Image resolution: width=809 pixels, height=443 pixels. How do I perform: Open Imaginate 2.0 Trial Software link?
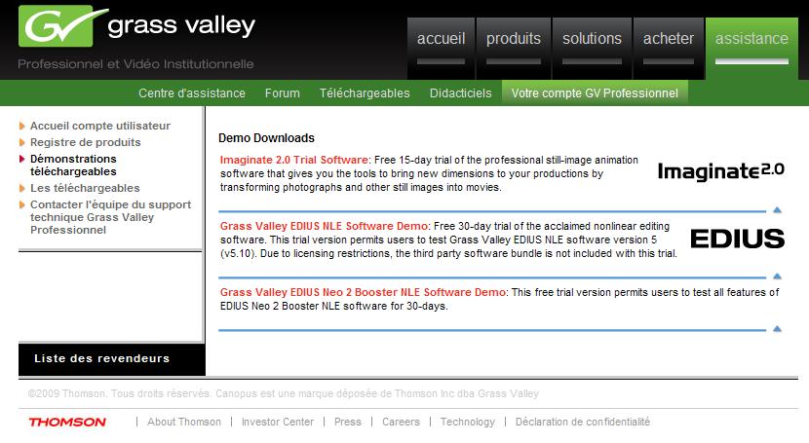pos(294,160)
